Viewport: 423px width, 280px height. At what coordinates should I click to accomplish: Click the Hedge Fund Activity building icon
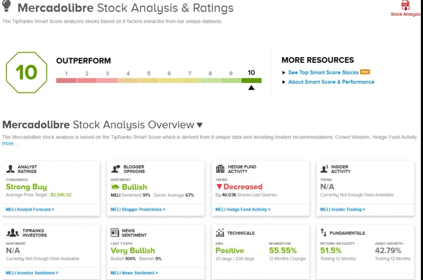[220, 169]
